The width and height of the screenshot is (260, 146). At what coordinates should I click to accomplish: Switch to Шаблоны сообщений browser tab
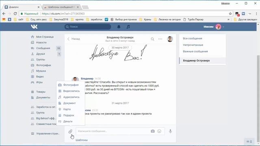[61, 7]
